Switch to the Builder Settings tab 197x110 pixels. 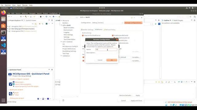[x=87, y=30]
